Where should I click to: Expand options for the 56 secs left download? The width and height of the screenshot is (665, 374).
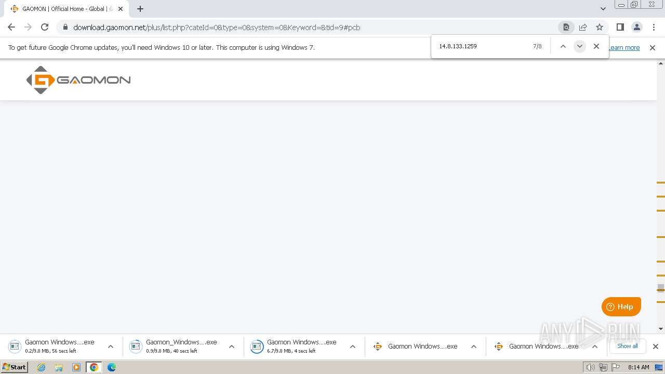tap(110, 346)
